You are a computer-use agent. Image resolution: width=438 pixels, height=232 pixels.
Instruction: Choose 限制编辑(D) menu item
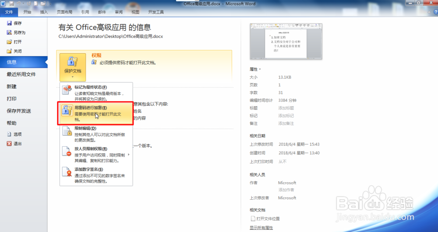[96, 134]
